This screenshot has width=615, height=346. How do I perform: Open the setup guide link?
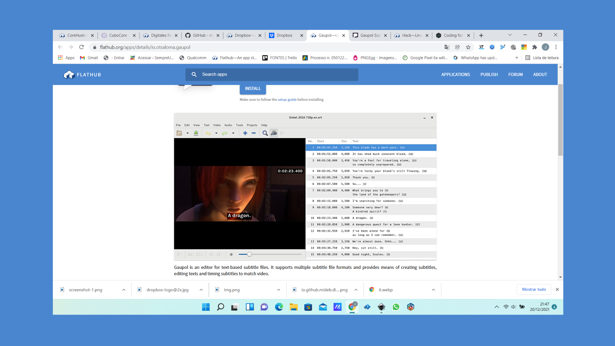point(287,100)
